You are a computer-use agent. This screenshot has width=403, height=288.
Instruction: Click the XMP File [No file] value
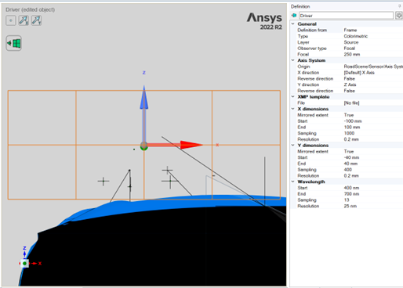(351, 103)
